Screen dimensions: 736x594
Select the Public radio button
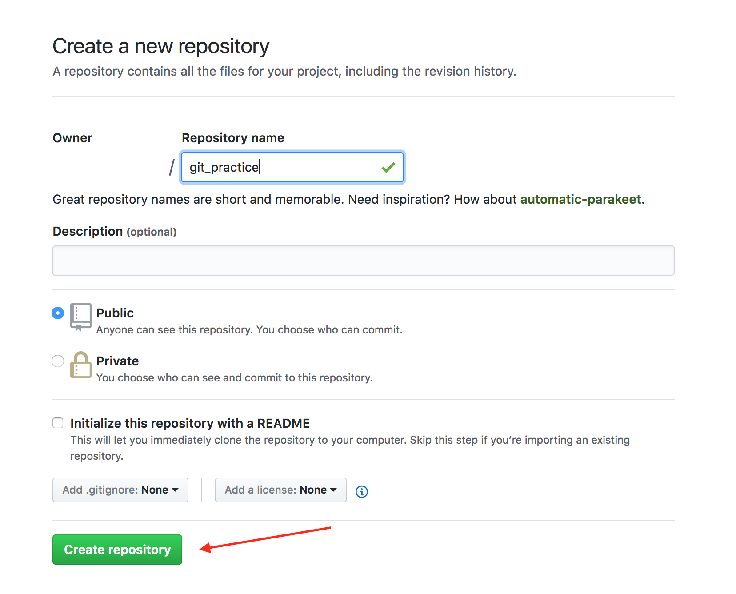click(x=58, y=313)
